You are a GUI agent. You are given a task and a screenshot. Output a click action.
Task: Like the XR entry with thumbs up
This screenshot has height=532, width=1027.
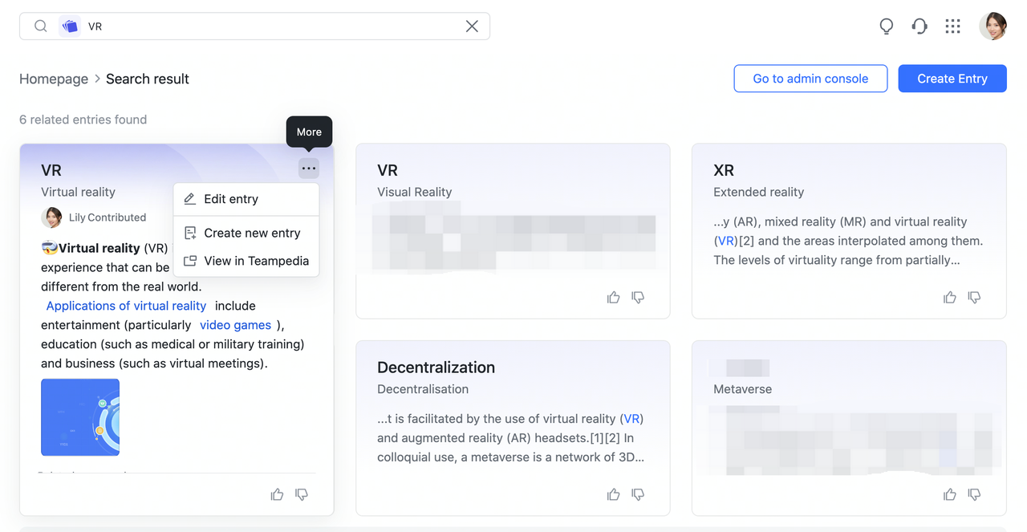(950, 298)
